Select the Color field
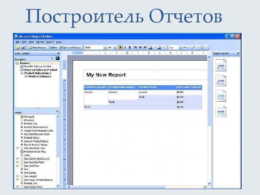Viewport: 260px width, 195px height. tap(27, 155)
